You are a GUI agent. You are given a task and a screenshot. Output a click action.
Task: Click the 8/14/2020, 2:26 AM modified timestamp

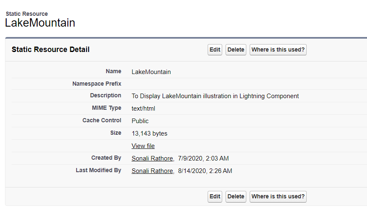coord(205,171)
